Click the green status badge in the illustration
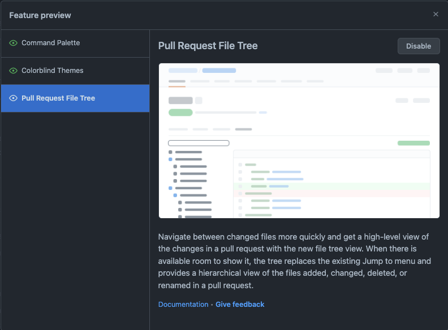This screenshot has height=330, width=448. pos(180,112)
